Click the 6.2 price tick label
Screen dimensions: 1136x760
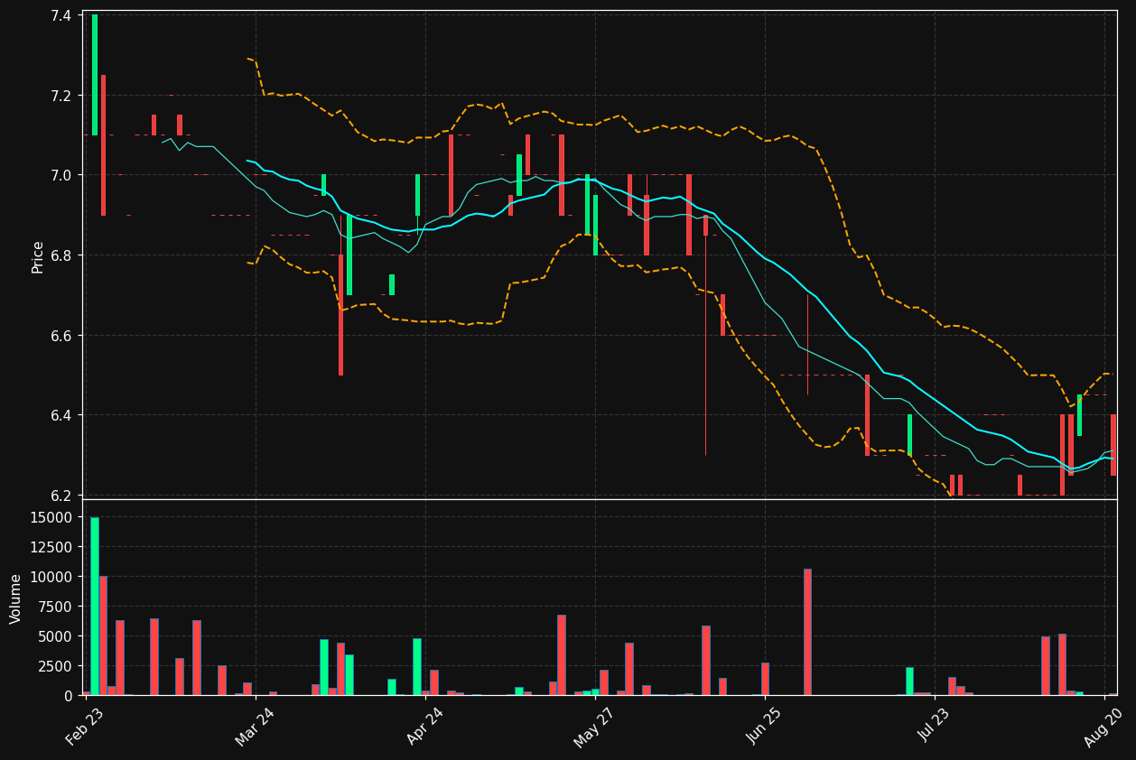click(62, 496)
